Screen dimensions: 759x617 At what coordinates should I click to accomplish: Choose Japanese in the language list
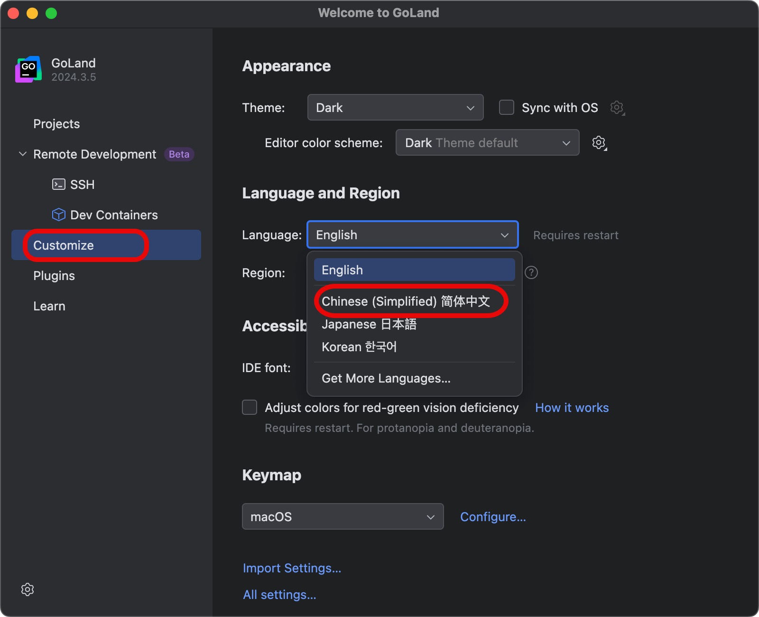[369, 324]
